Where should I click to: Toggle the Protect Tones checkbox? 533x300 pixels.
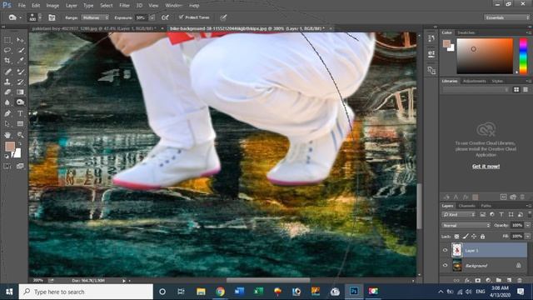[x=181, y=17]
